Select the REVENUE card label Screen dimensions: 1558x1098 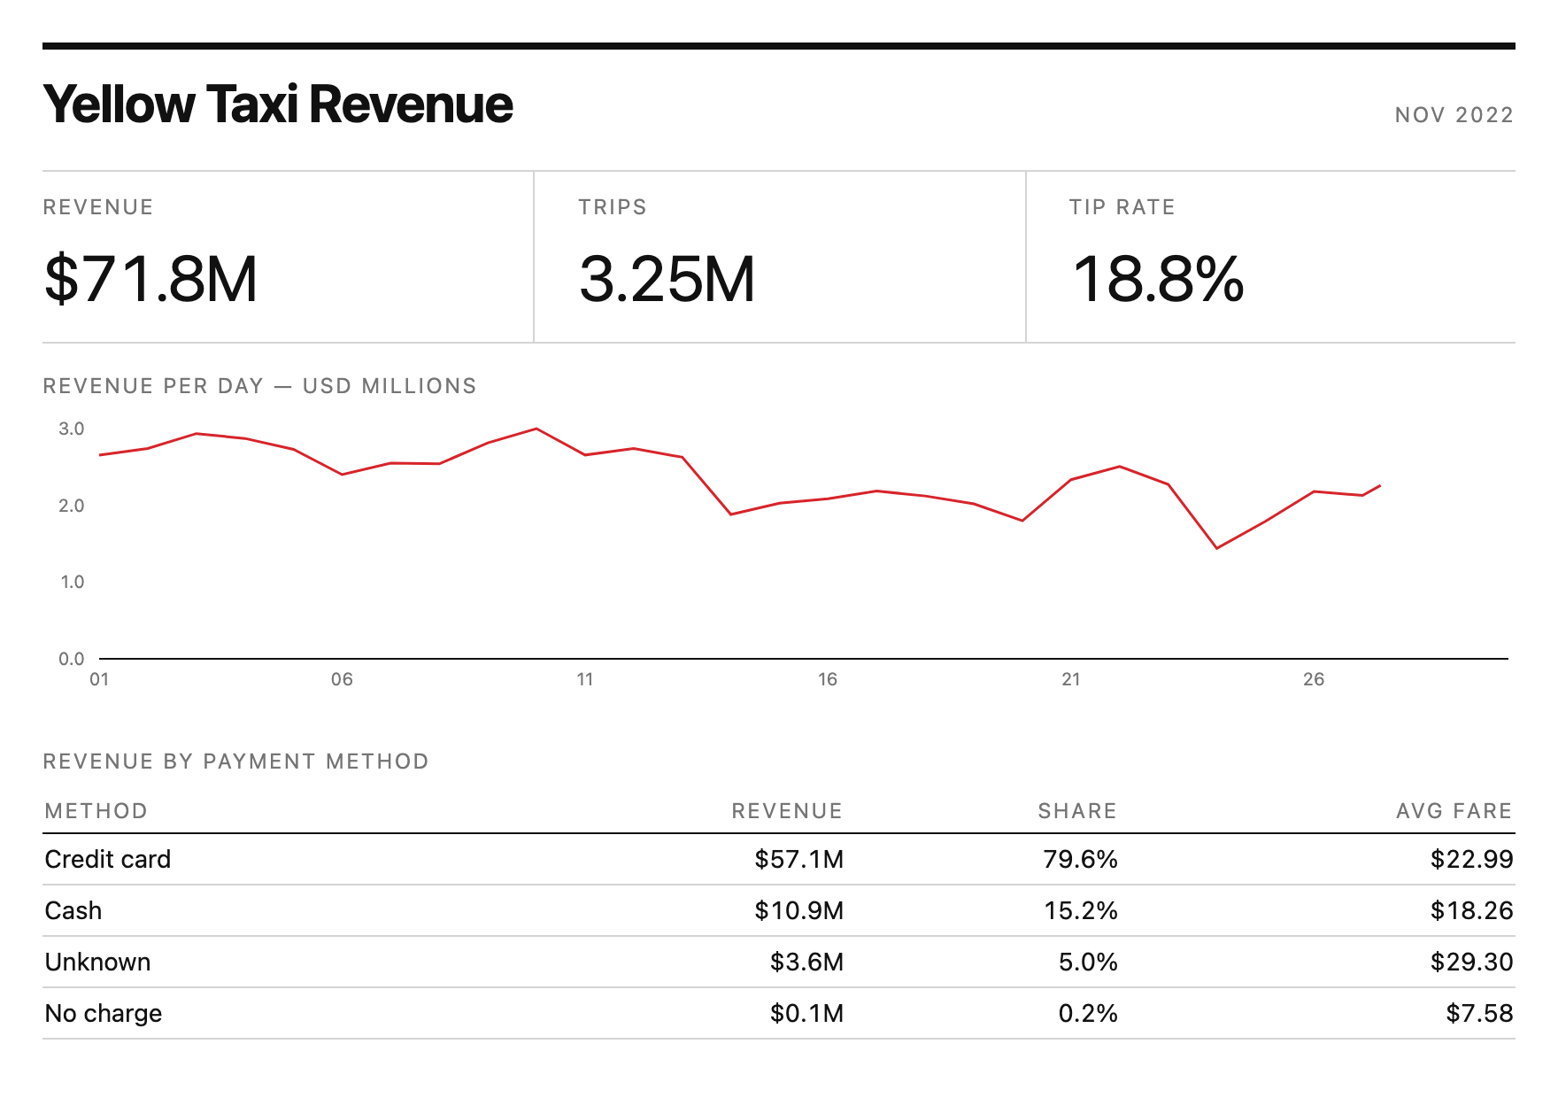pos(98,207)
